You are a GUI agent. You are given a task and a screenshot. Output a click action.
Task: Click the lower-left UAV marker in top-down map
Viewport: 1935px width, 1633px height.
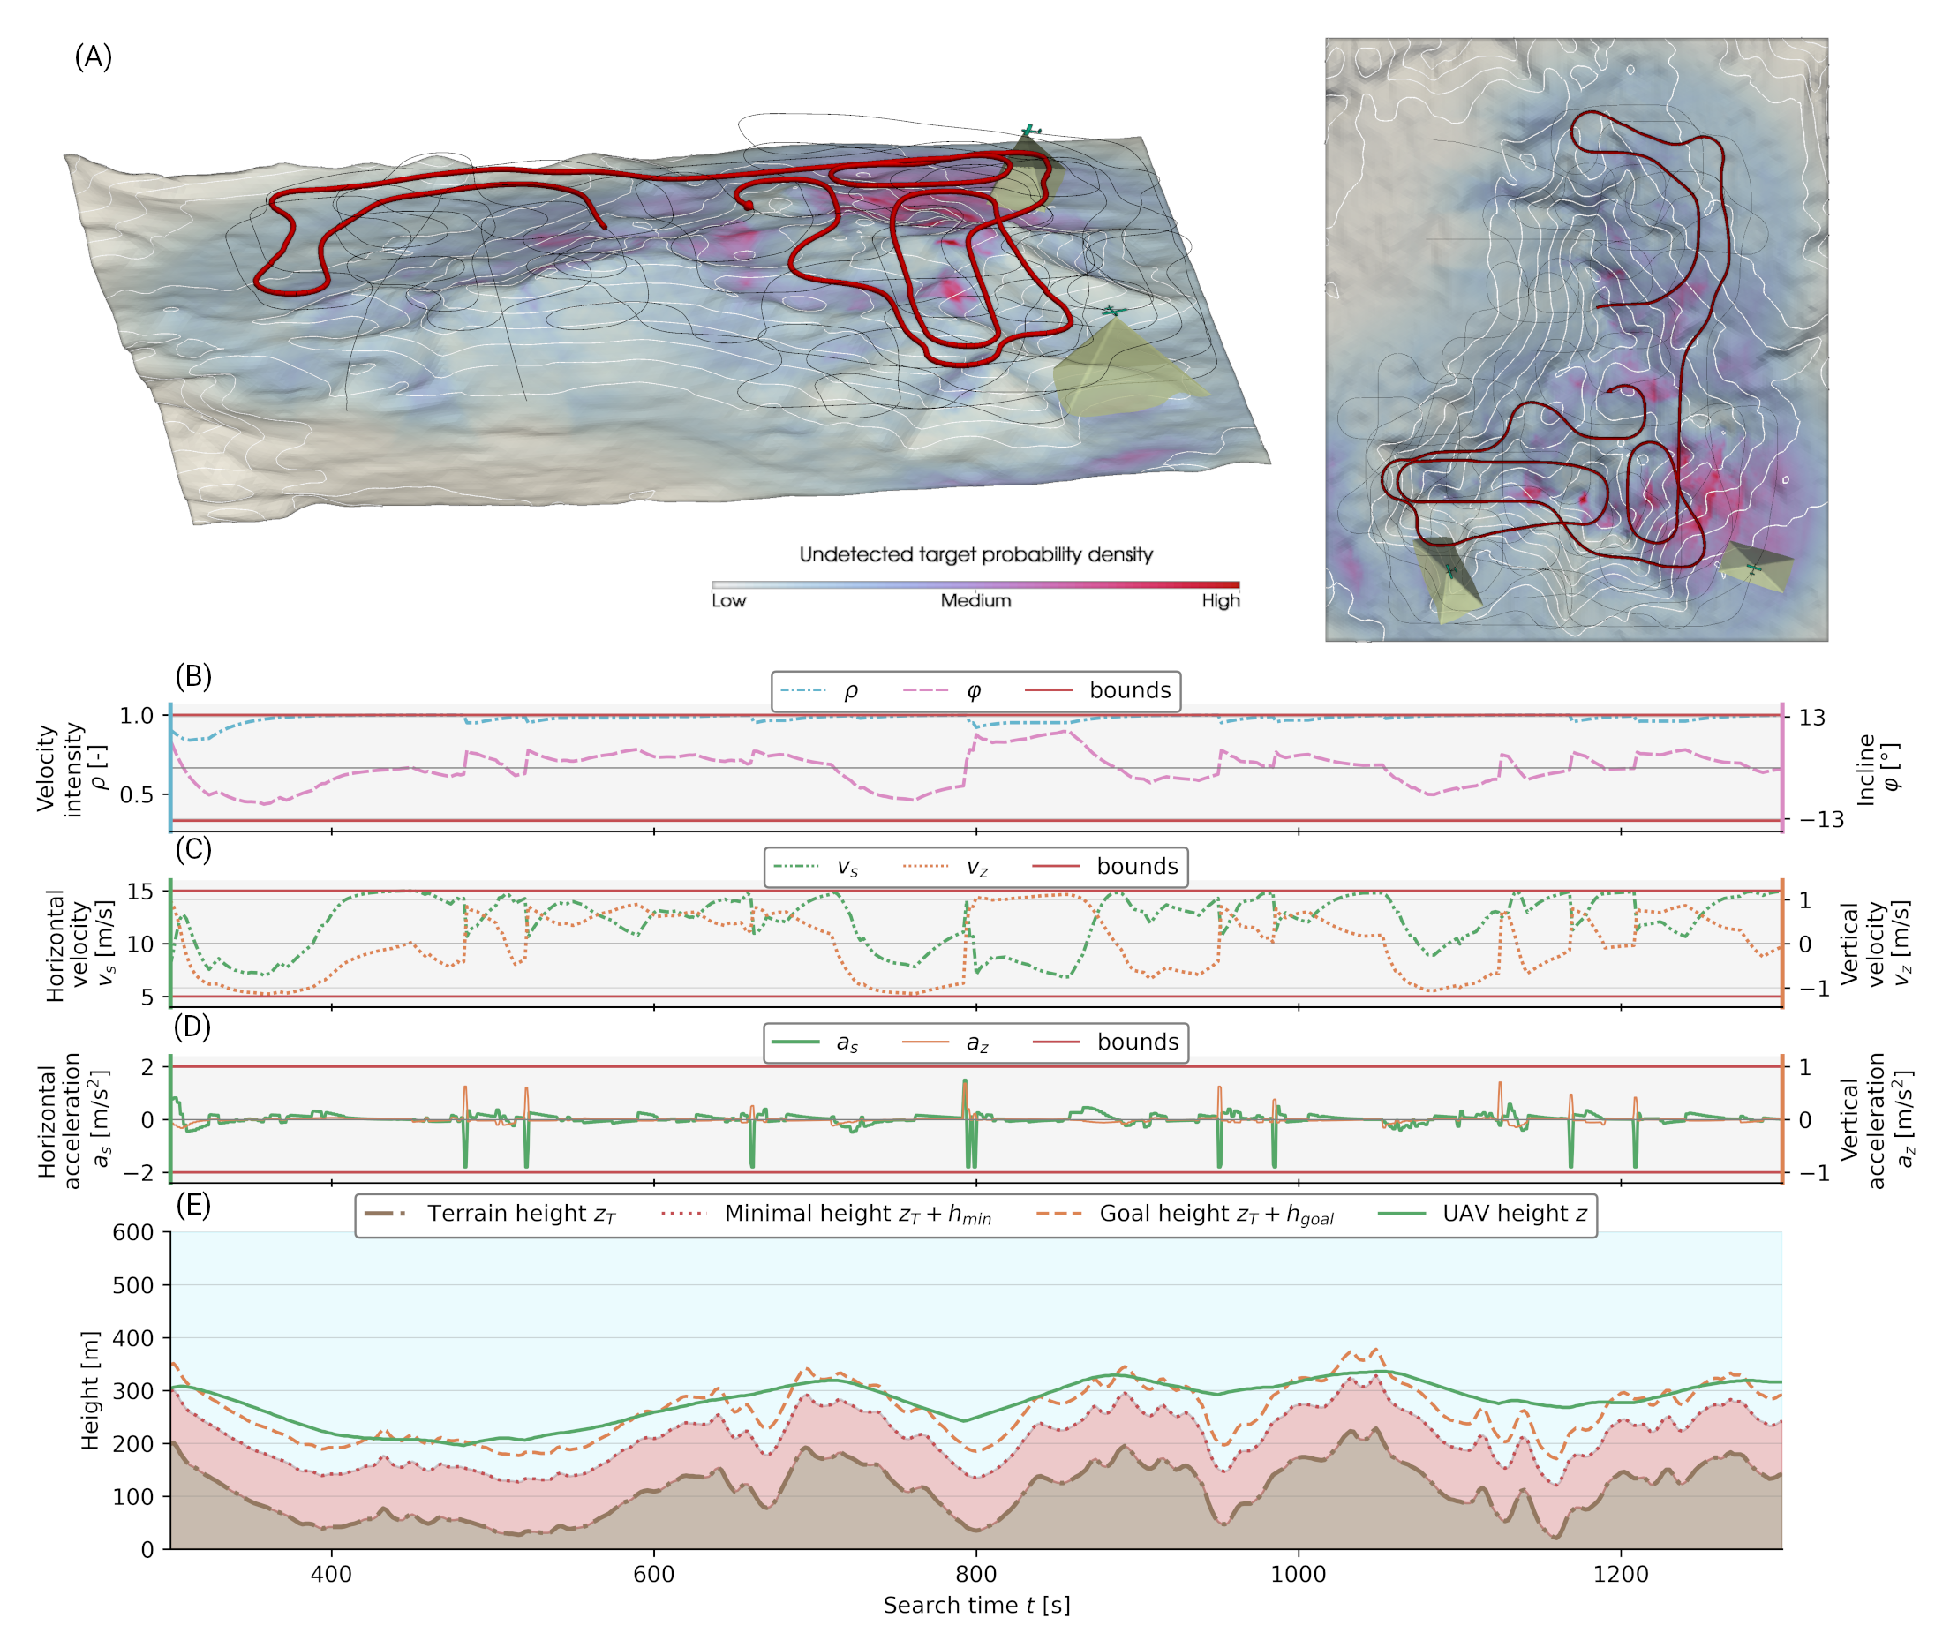pyautogui.click(x=1449, y=571)
